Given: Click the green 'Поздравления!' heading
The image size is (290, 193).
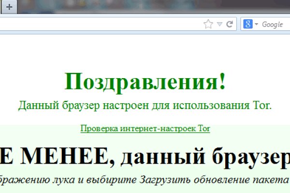Looking at the screenshot, I should (x=145, y=82).
